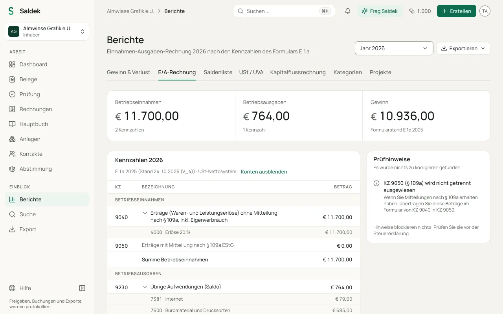Open the Dashboard page in sidebar
This screenshot has height=314, width=503.
pyautogui.click(x=47, y=64)
